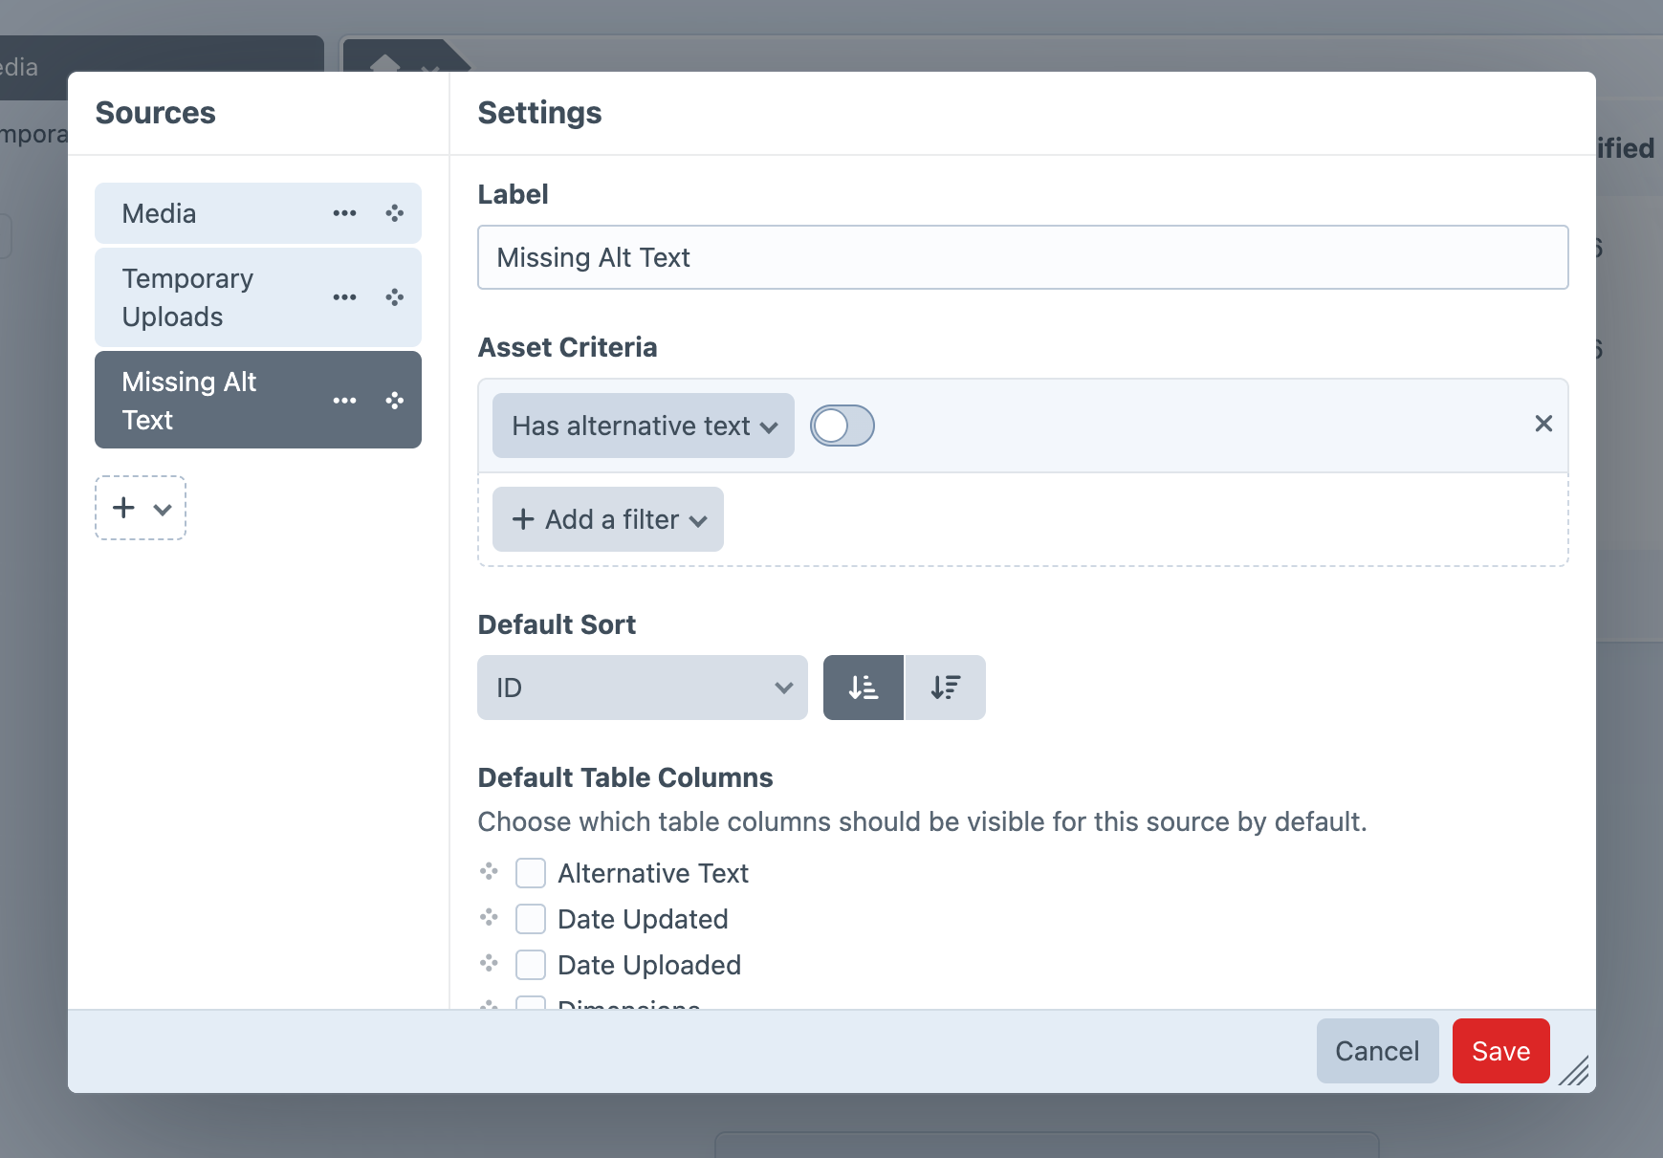Click the drag handle beside Alternative Text column
The image size is (1663, 1158).
click(x=490, y=871)
